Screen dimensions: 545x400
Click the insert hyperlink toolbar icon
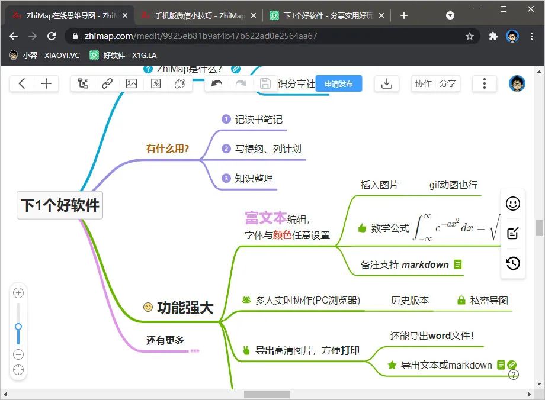[107, 83]
